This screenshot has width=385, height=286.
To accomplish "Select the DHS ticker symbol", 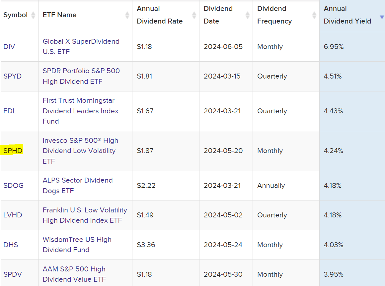I will pyautogui.click(x=10, y=245).
